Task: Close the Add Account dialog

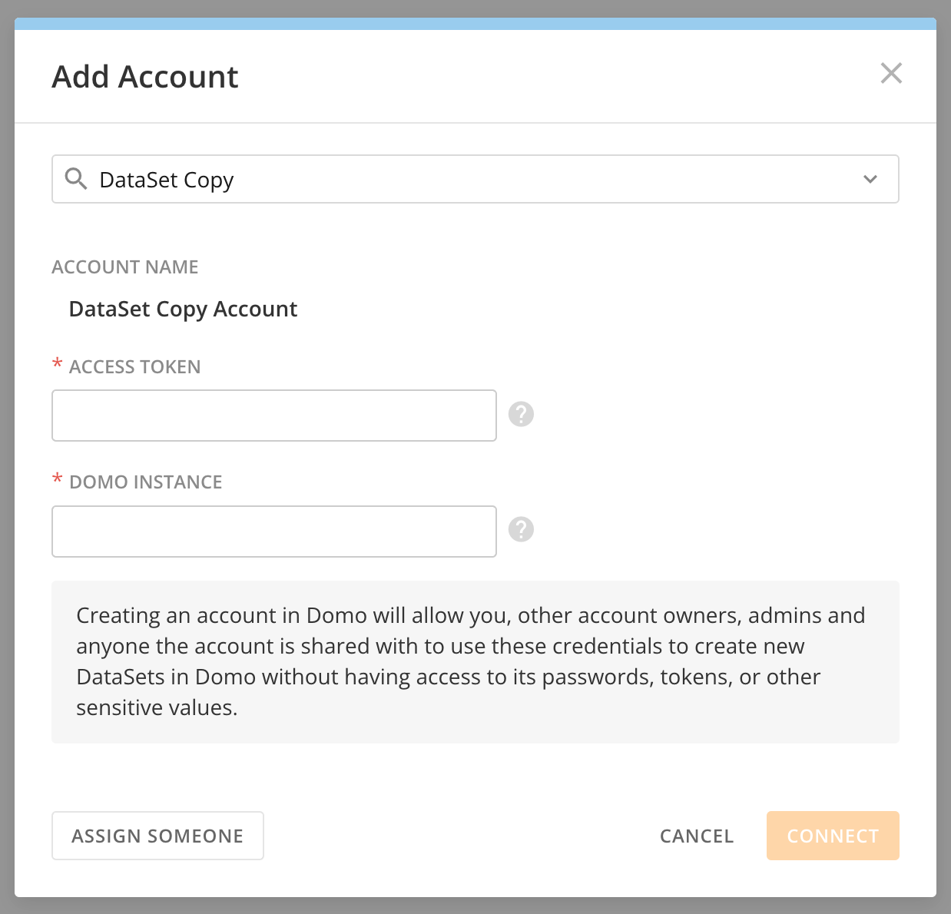Action: 891,74
